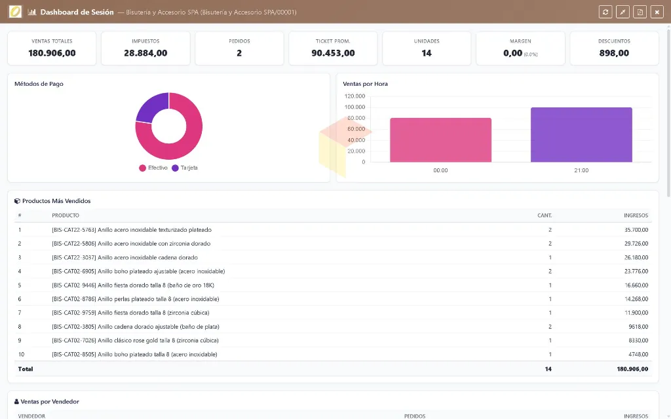Open the Ventas Totales card

[x=52, y=48]
